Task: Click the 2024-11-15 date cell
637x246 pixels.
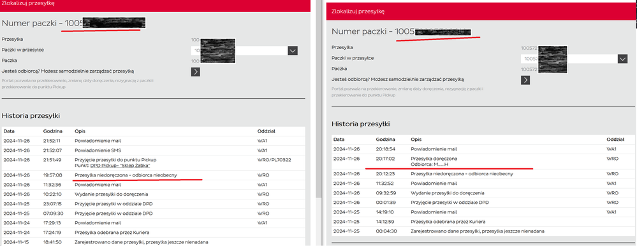Action: [x=16, y=242]
